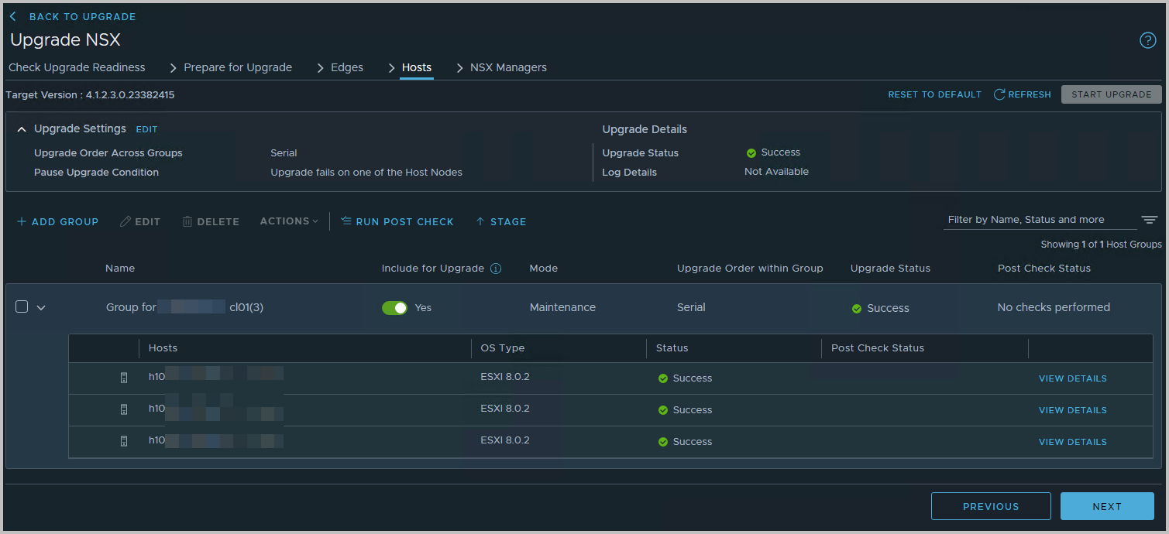Click the help question mark icon

tap(1147, 41)
